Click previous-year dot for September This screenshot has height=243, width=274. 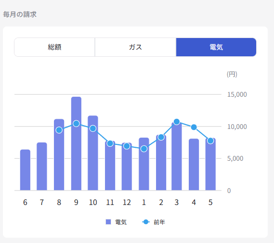click(x=76, y=124)
